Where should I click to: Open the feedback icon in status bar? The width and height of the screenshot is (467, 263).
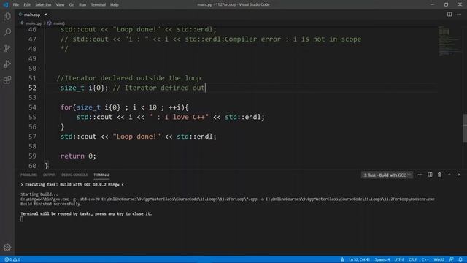point(451,259)
